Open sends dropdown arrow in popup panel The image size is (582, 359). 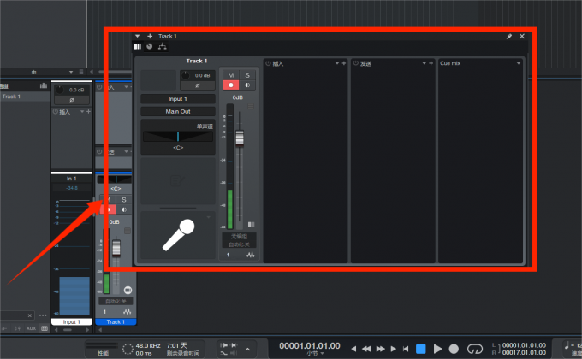click(425, 63)
